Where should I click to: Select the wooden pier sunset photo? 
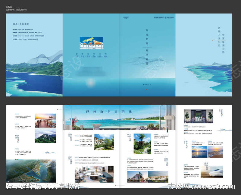(x=45, y=121)
